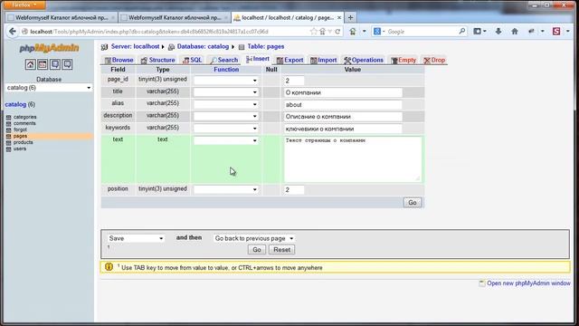Open the Export tab

(x=289, y=60)
